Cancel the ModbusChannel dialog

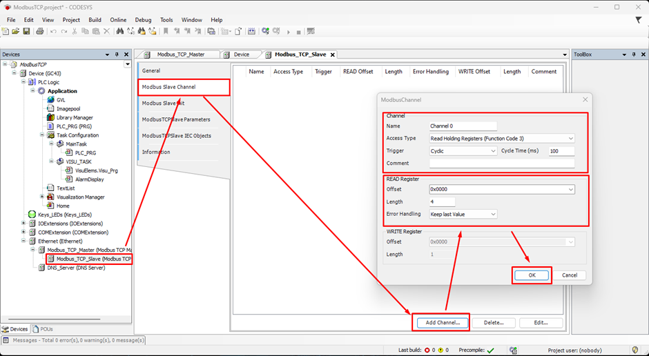point(570,275)
